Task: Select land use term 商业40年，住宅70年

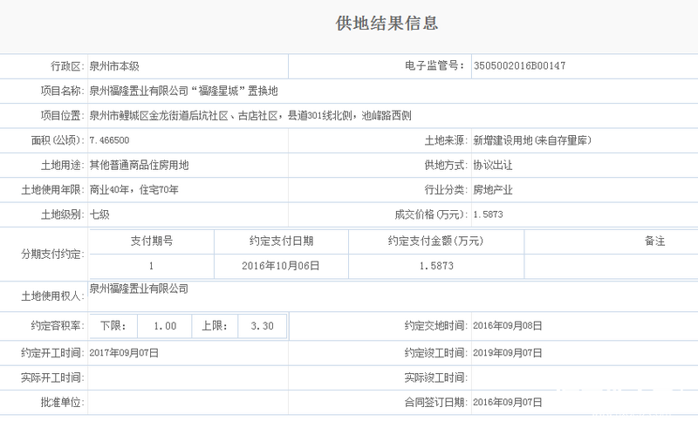Action: (x=134, y=190)
